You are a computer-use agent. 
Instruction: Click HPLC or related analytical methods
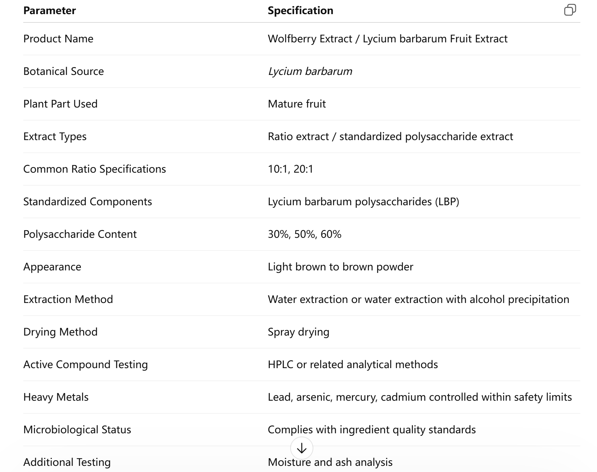pos(353,364)
